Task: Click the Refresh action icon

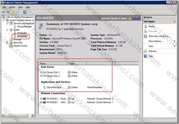Action: (145, 51)
